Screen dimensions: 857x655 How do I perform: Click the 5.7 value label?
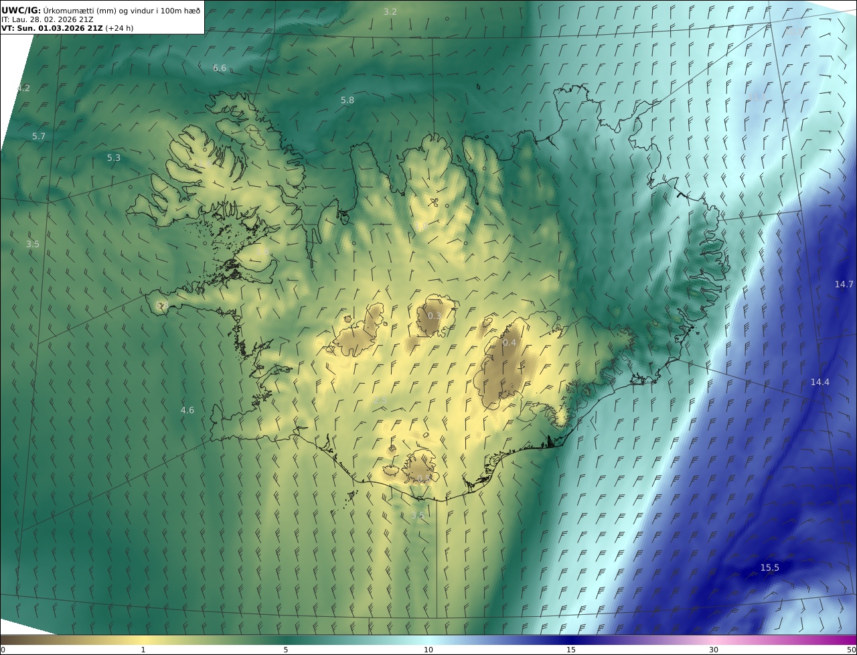pyautogui.click(x=39, y=137)
